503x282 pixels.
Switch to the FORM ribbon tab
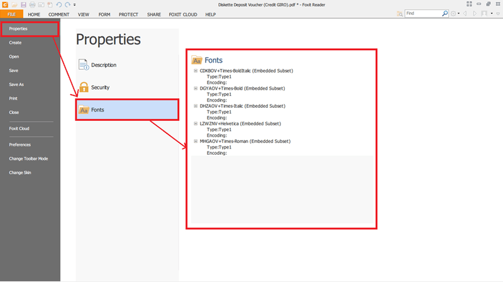(104, 14)
